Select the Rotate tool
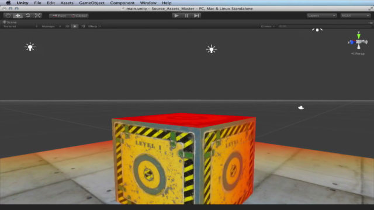 pos(28,16)
